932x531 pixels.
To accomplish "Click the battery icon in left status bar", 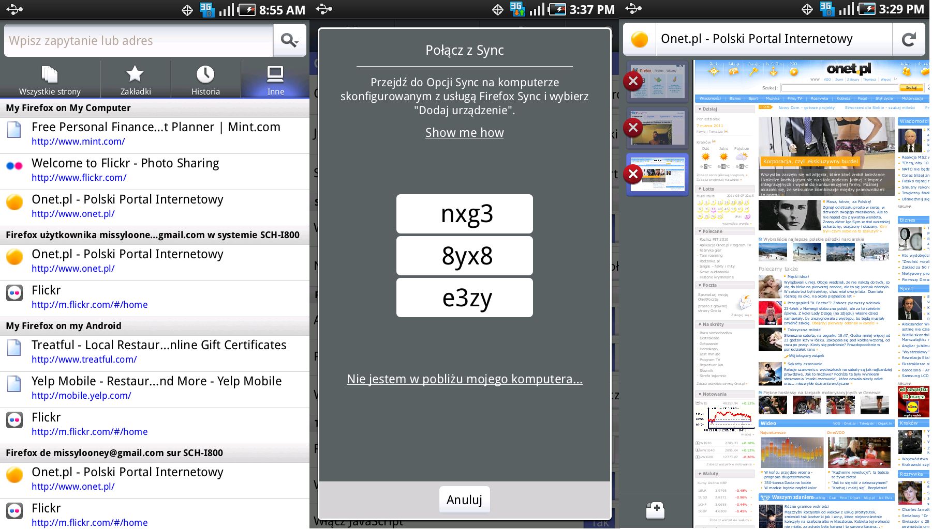I will [x=247, y=9].
